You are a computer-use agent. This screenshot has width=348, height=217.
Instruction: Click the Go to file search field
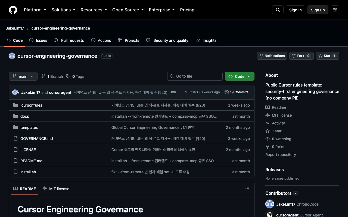click(x=195, y=76)
